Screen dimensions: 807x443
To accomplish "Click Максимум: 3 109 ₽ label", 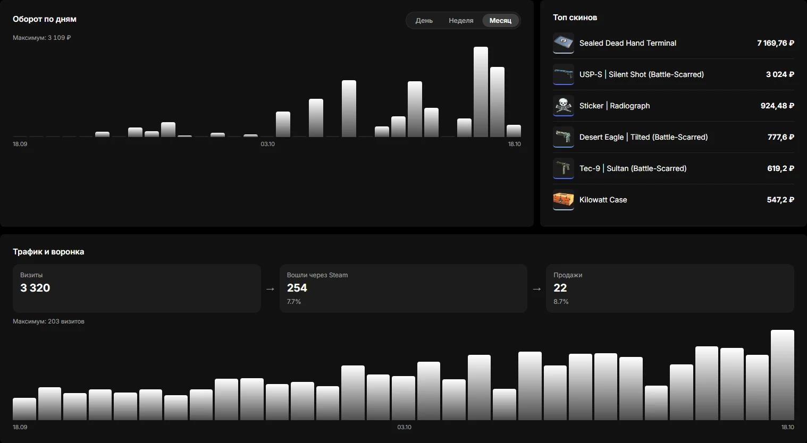I will point(42,38).
